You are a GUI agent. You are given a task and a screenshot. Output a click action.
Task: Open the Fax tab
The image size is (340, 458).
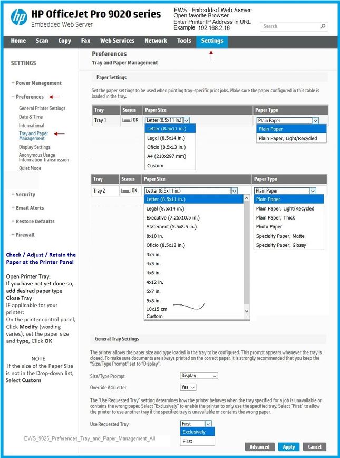85,41
